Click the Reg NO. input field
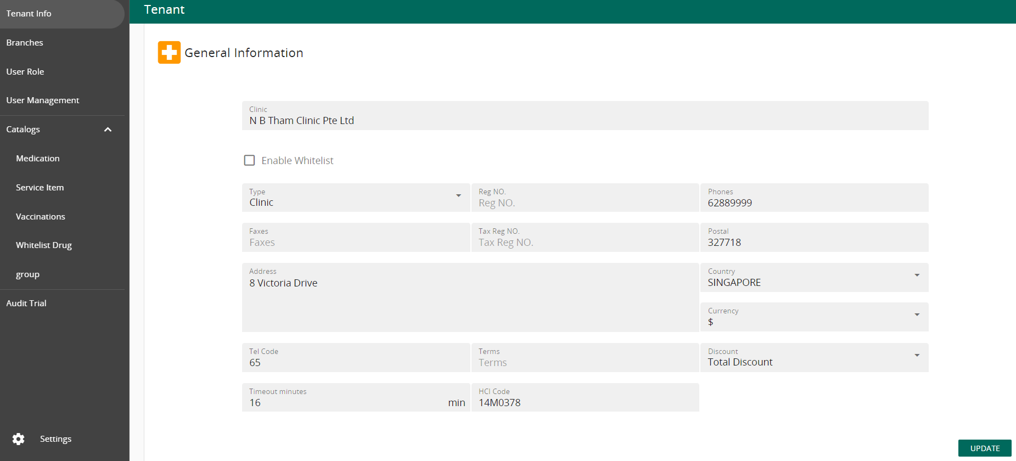The height and width of the screenshot is (461, 1016). tap(585, 198)
